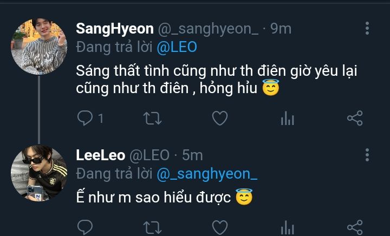Open more options for SangHyeon's tweet
Viewport: 390px width, 236px height.
pyautogui.click(x=368, y=29)
